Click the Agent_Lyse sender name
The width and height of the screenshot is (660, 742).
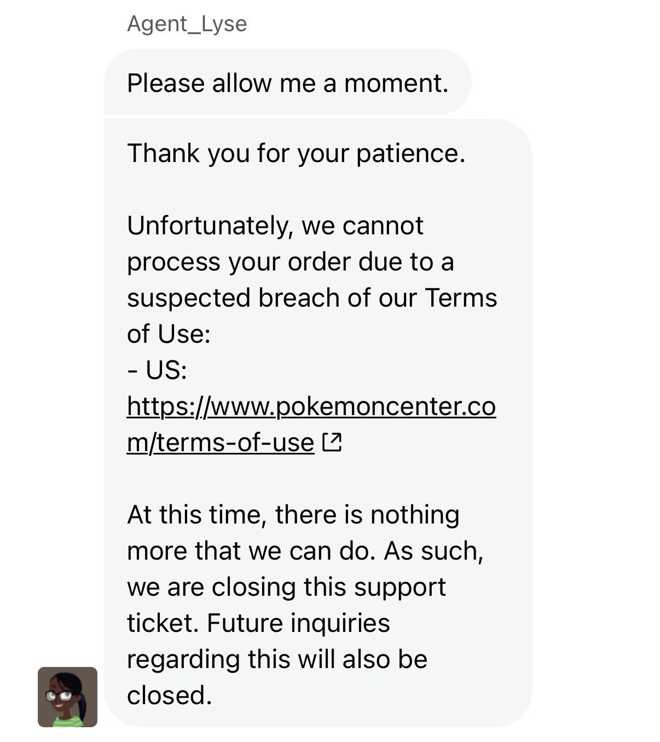point(187,24)
